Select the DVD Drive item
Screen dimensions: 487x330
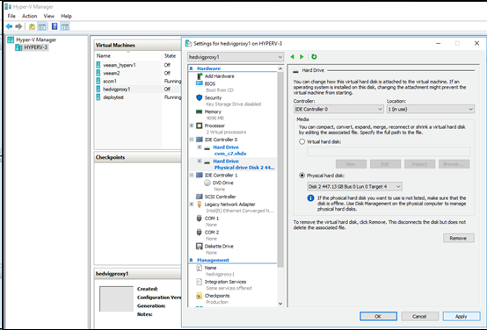[x=222, y=183]
